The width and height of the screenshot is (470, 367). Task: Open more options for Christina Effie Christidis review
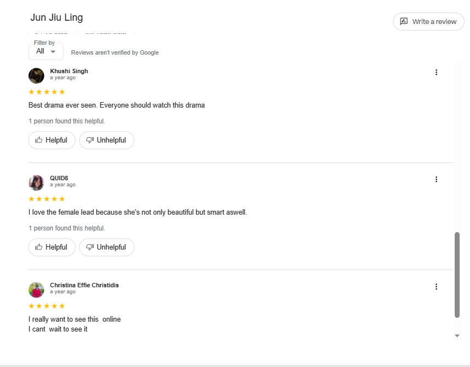click(436, 286)
